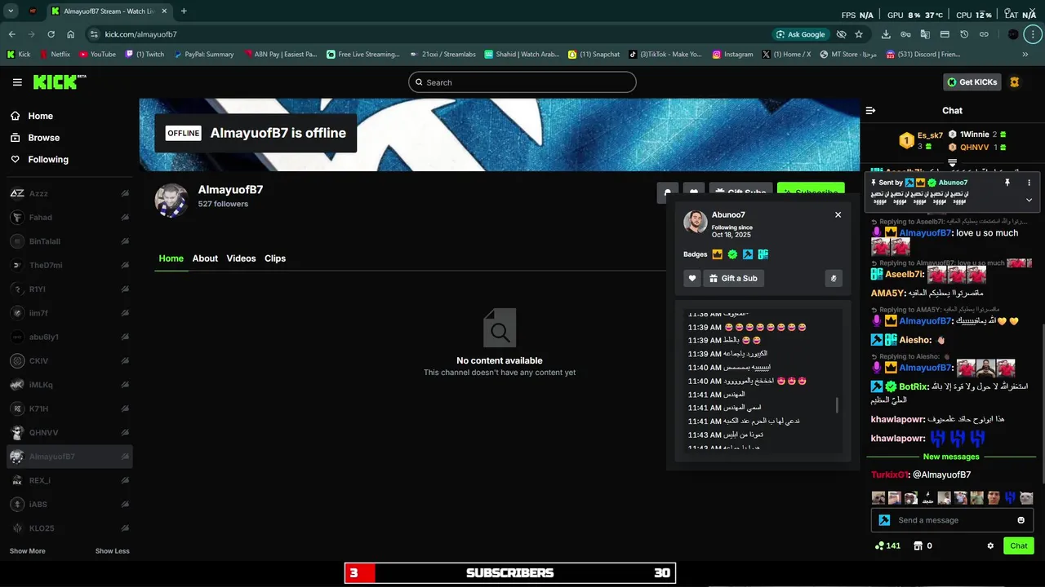
Task: Click Show Less in sidebar
Action: tap(112, 551)
